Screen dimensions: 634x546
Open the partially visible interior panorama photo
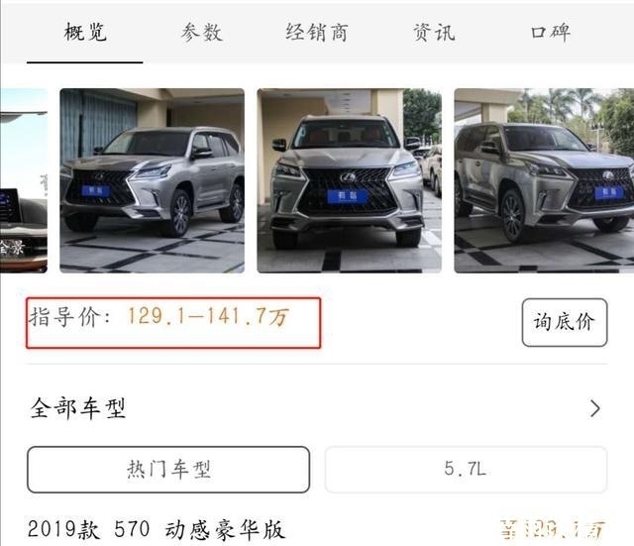pyautogui.click(x=24, y=180)
